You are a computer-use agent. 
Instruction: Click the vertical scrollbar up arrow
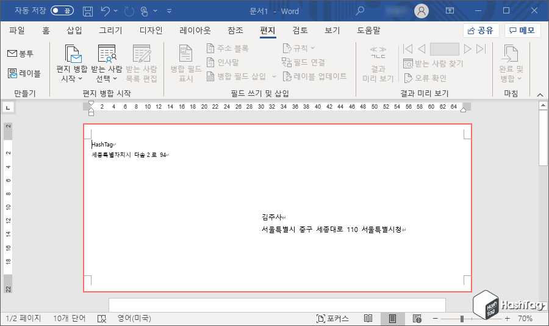pos(543,105)
